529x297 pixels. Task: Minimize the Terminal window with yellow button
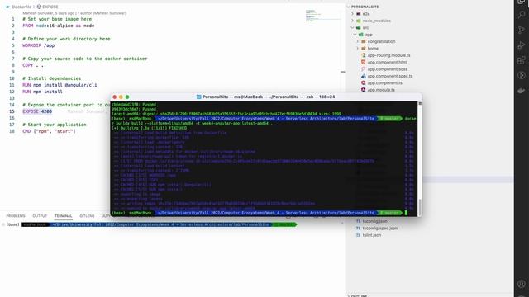[121, 97]
